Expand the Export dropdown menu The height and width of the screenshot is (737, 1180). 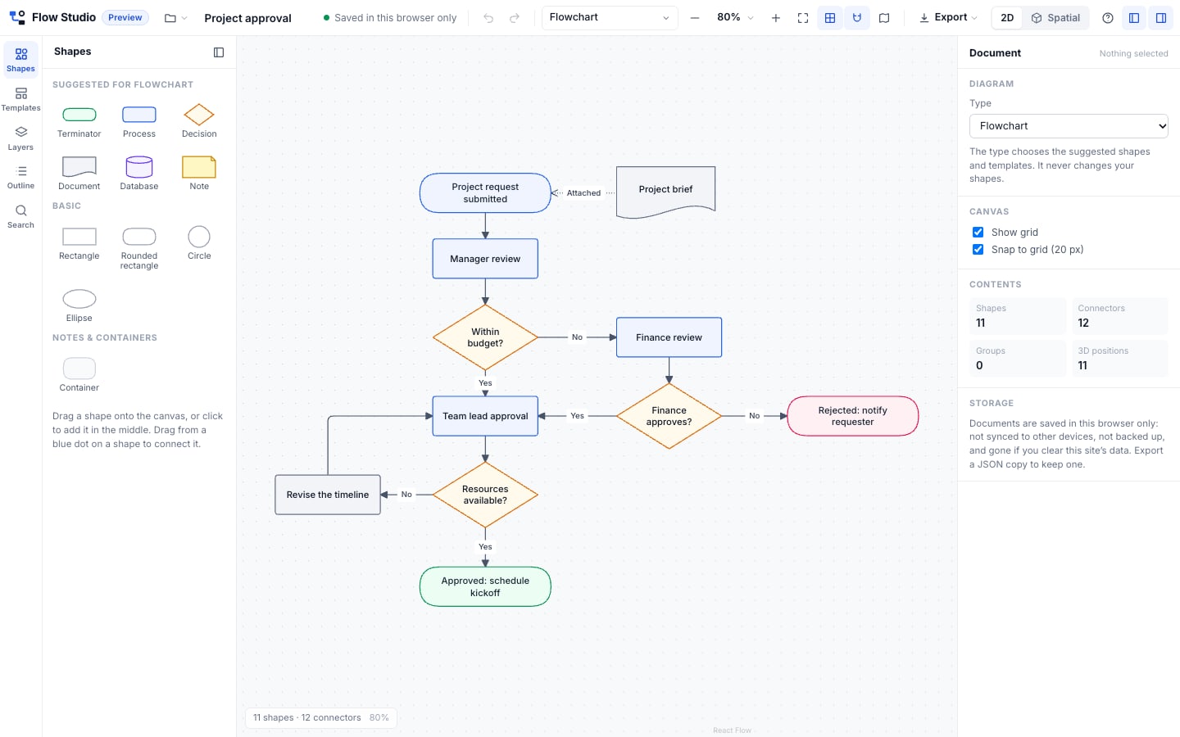click(948, 18)
